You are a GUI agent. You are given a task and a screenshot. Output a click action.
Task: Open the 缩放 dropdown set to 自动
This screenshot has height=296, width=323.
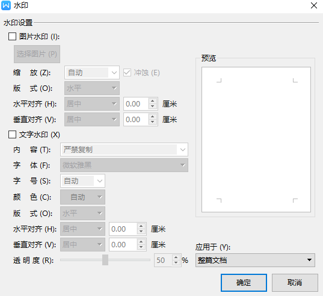pyautogui.click(x=92, y=73)
